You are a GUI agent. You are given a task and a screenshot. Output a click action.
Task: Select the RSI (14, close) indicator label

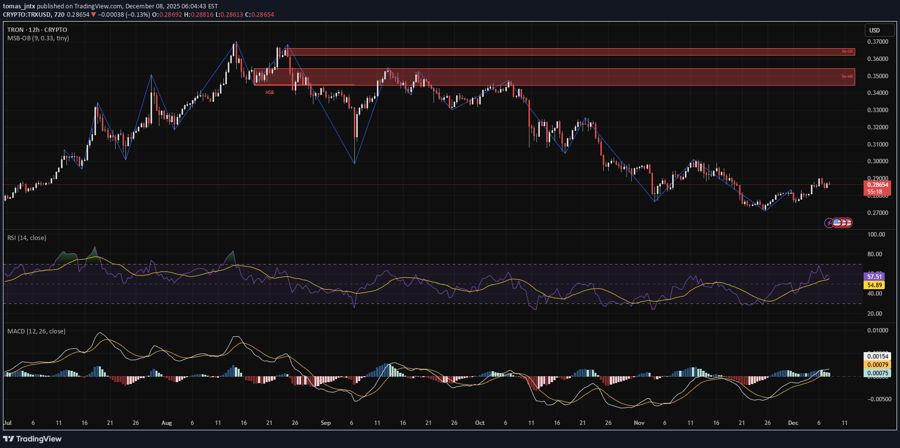[x=27, y=238]
